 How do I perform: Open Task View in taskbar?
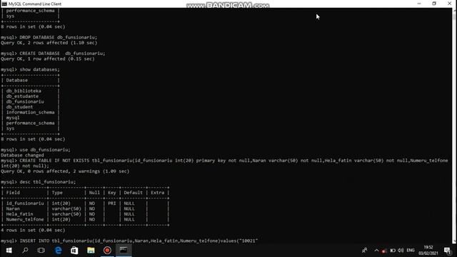pos(41,251)
